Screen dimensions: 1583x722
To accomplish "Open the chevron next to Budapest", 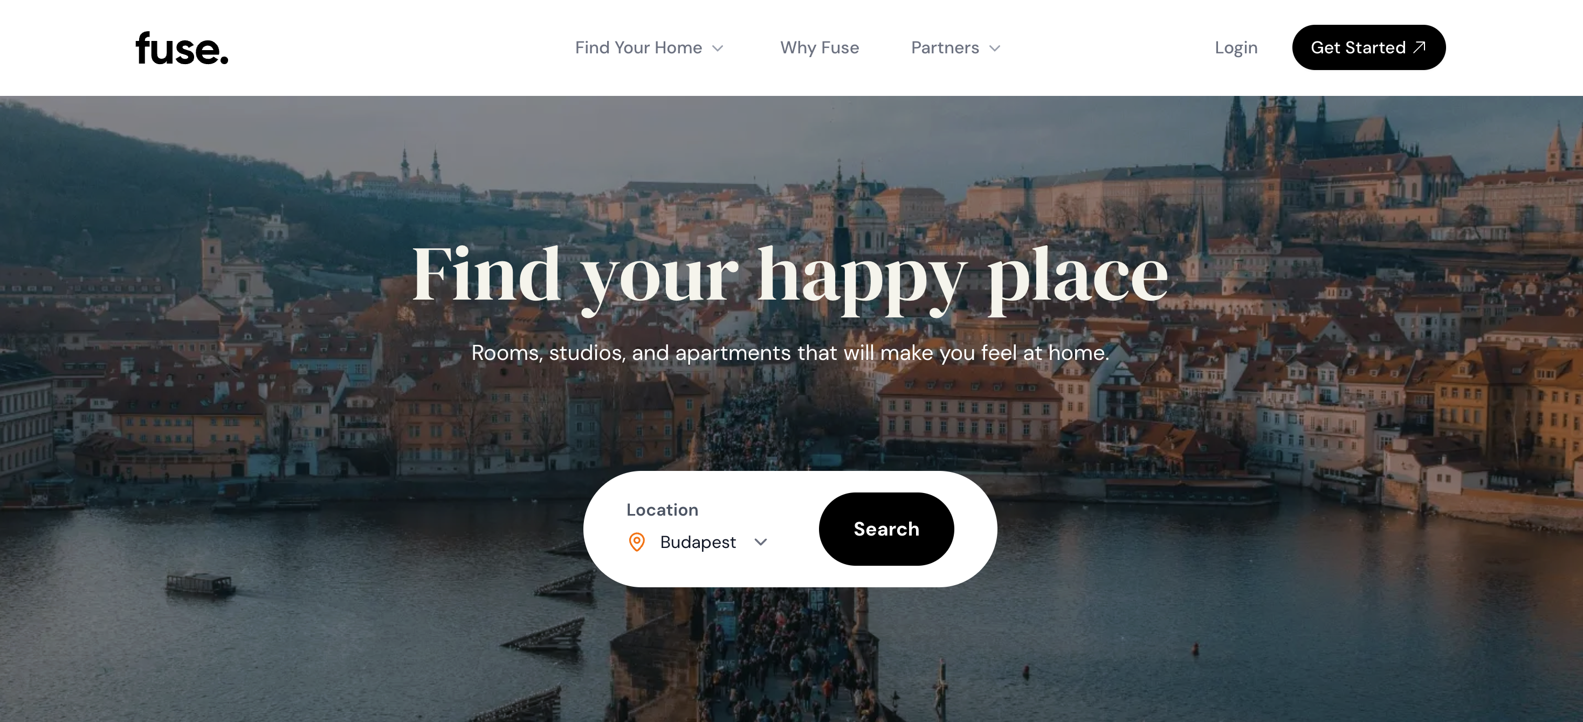I will pos(761,542).
